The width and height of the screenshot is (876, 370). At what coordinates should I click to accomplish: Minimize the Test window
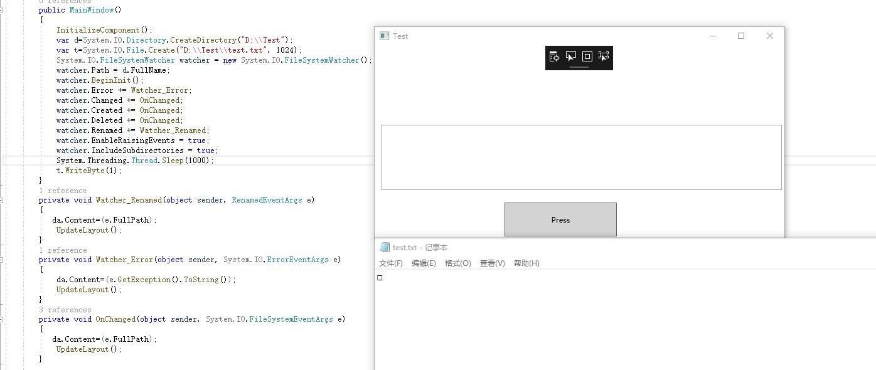tap(713, 36)
